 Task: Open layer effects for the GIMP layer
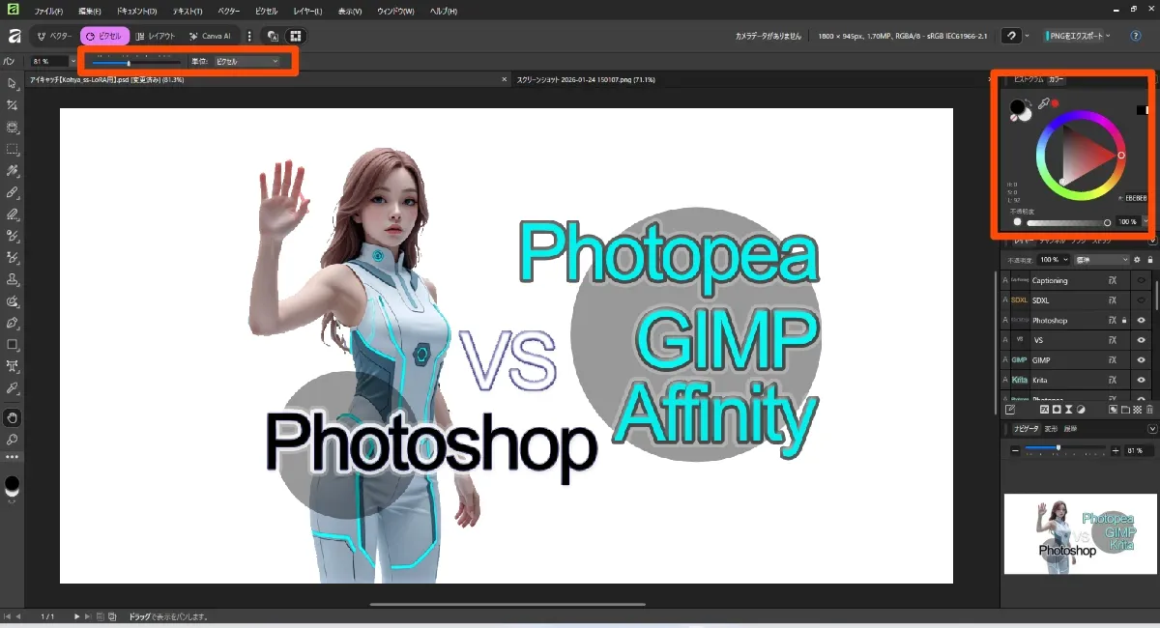pos(1112,360)
